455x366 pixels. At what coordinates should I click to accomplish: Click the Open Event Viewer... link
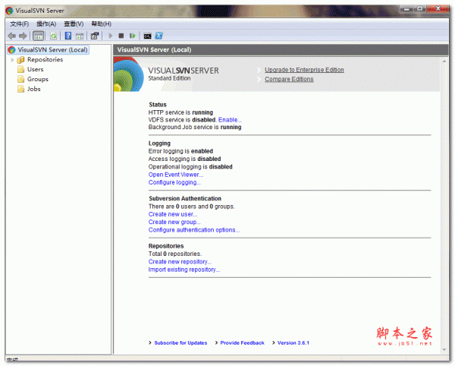(176, 175)
